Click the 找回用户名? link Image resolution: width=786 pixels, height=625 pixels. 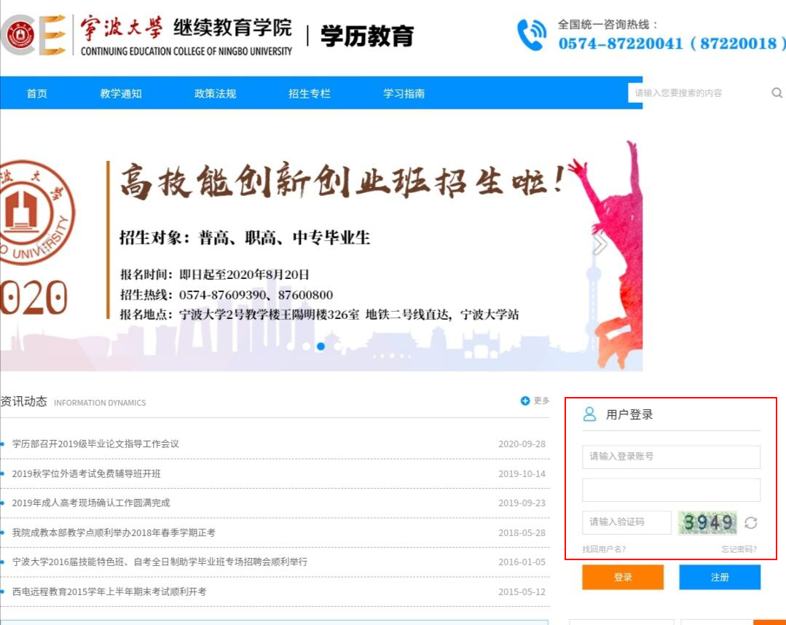(604, 549)
